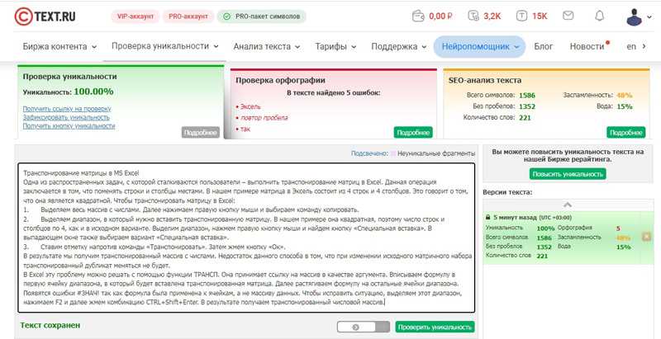Collapse versions list with up arrow
Viewport: 661px width, 339px height.
click(568, 205)
